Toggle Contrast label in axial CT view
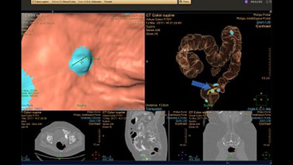 coord(95,124)
